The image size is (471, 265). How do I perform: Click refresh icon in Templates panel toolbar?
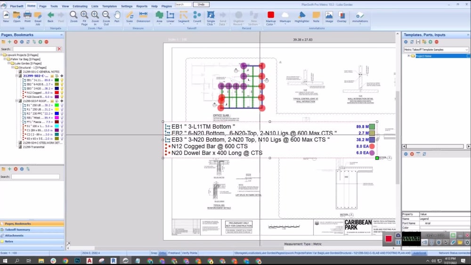pos(412,42)
